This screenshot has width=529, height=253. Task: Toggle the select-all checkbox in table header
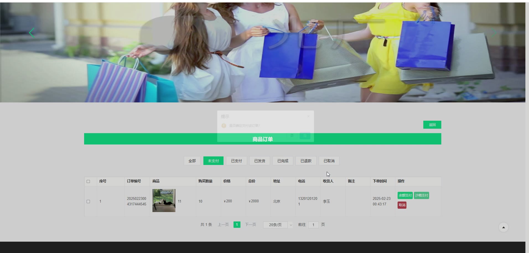tap(88, 182)
